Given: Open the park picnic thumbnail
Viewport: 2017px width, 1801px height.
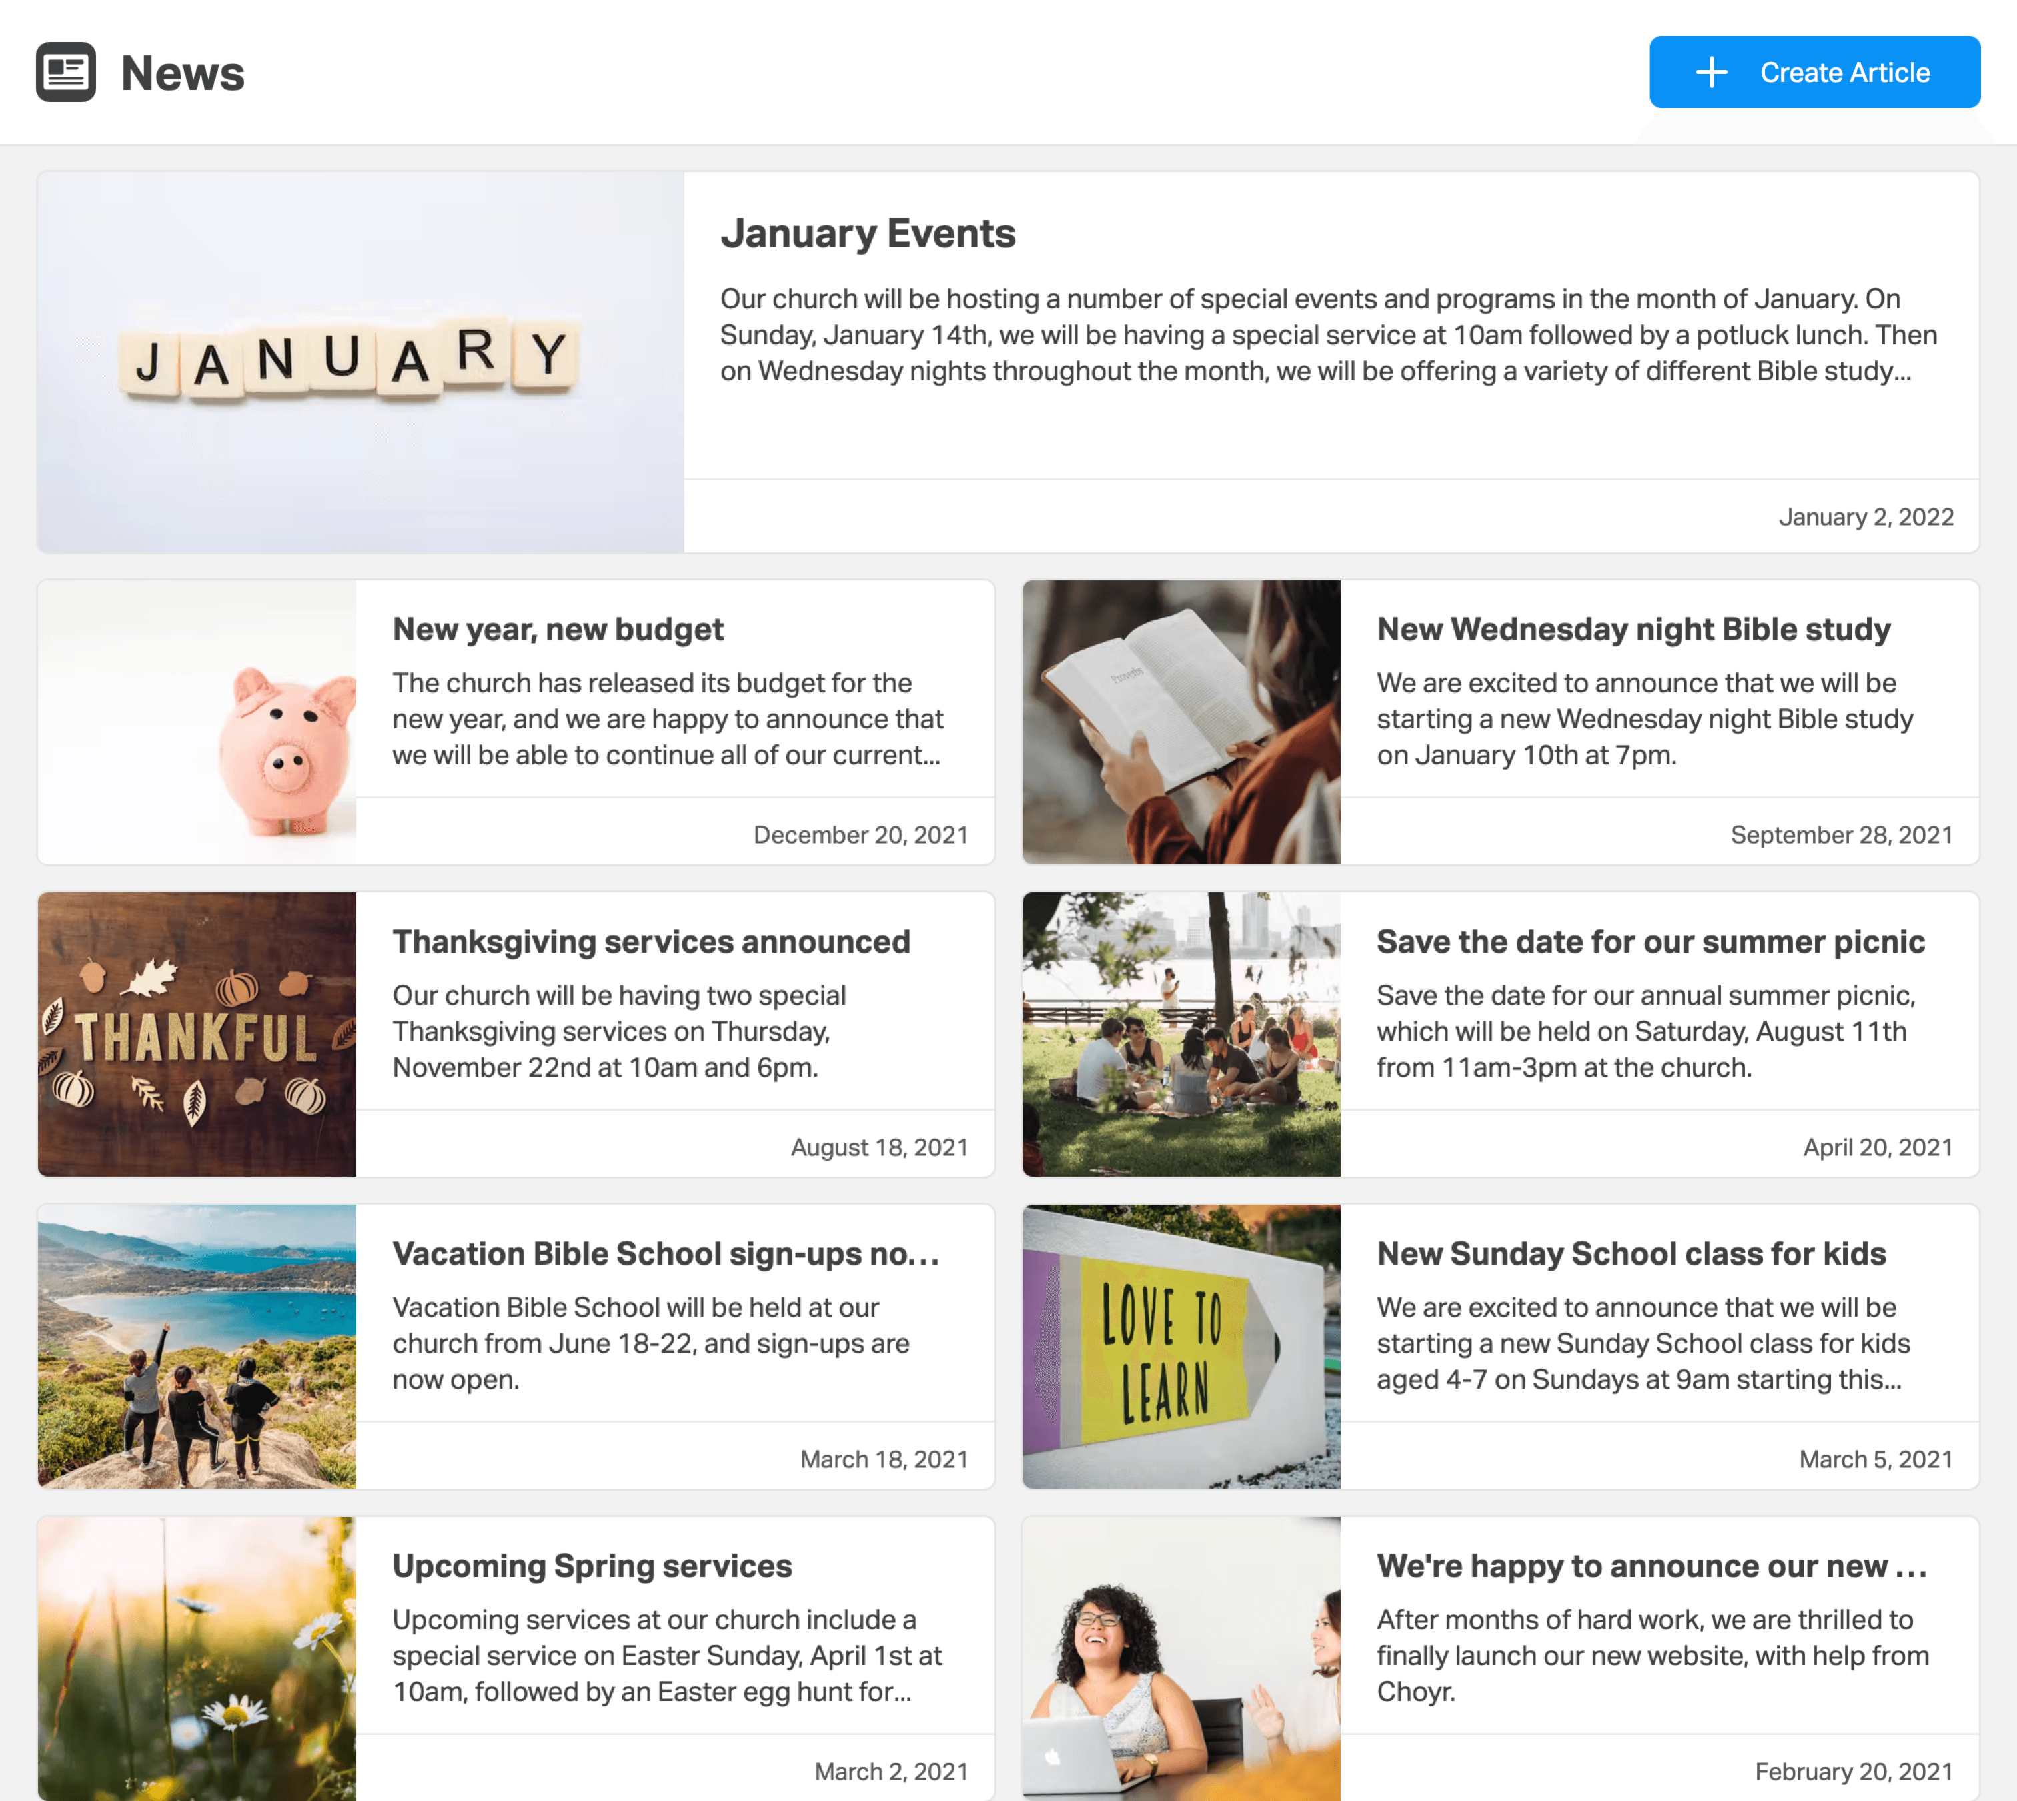Looking at the screenshot, I should (x=1181, y=1034).
